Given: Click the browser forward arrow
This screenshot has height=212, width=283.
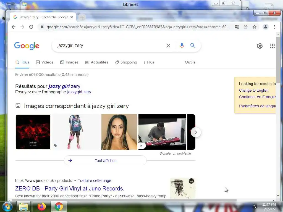Looking at the screenshot, I should click(22, 27).
